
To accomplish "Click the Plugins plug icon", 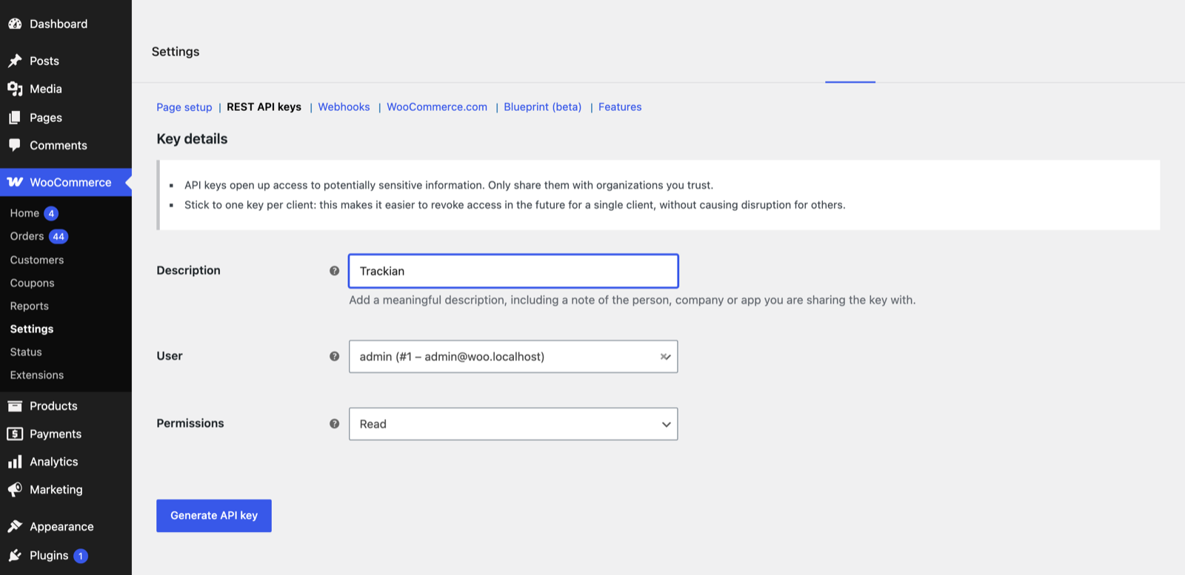I will click(x=15, y=555).
